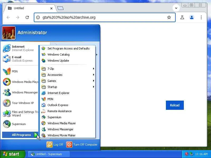The height and width of the screenshot is (158, 211).
Task: Expand the Games program folder
Action: point(68,81)
